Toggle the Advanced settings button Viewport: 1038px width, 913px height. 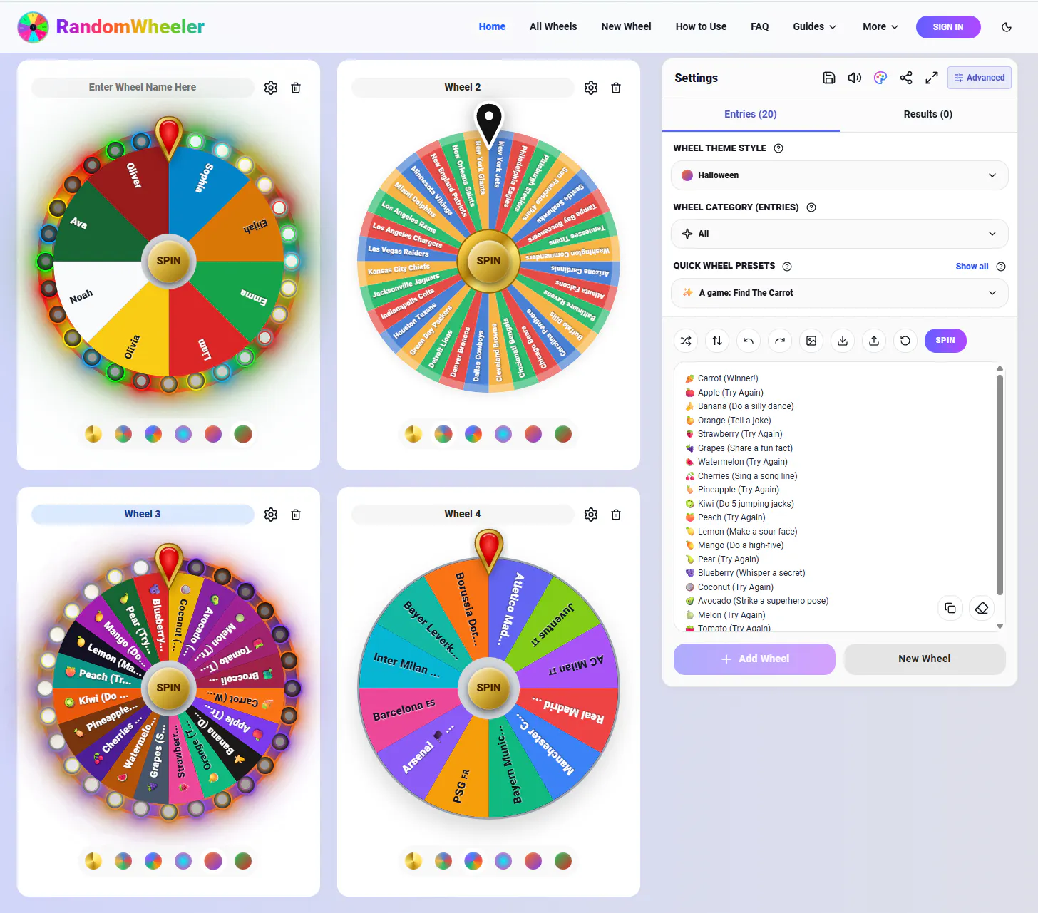point(980,78)
